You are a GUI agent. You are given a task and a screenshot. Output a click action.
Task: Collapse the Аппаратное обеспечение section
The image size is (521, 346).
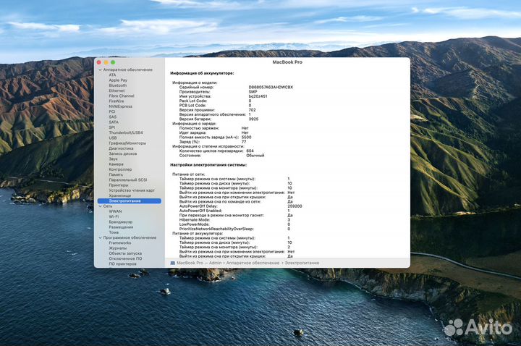[x=101, y=69]
